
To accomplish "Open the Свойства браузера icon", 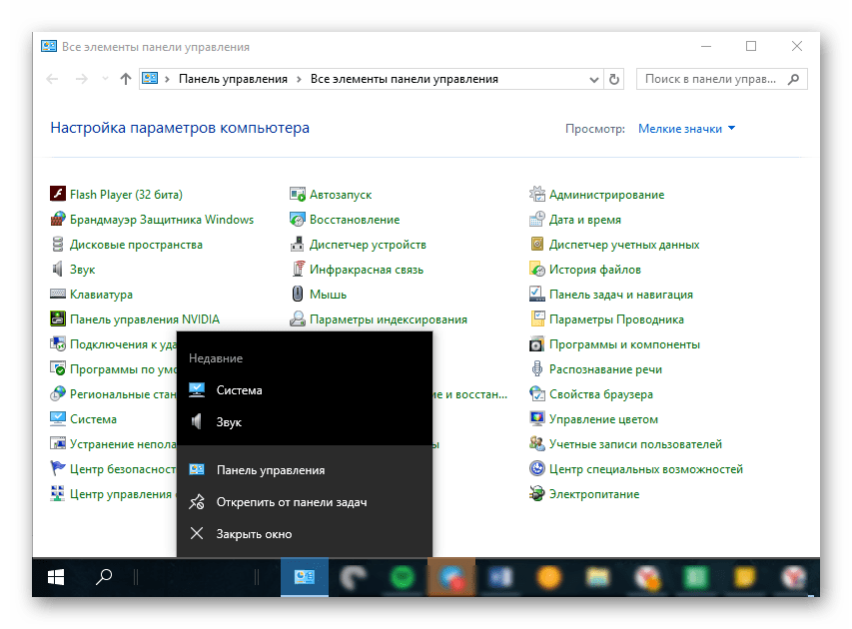I will (x=536, y=393).
